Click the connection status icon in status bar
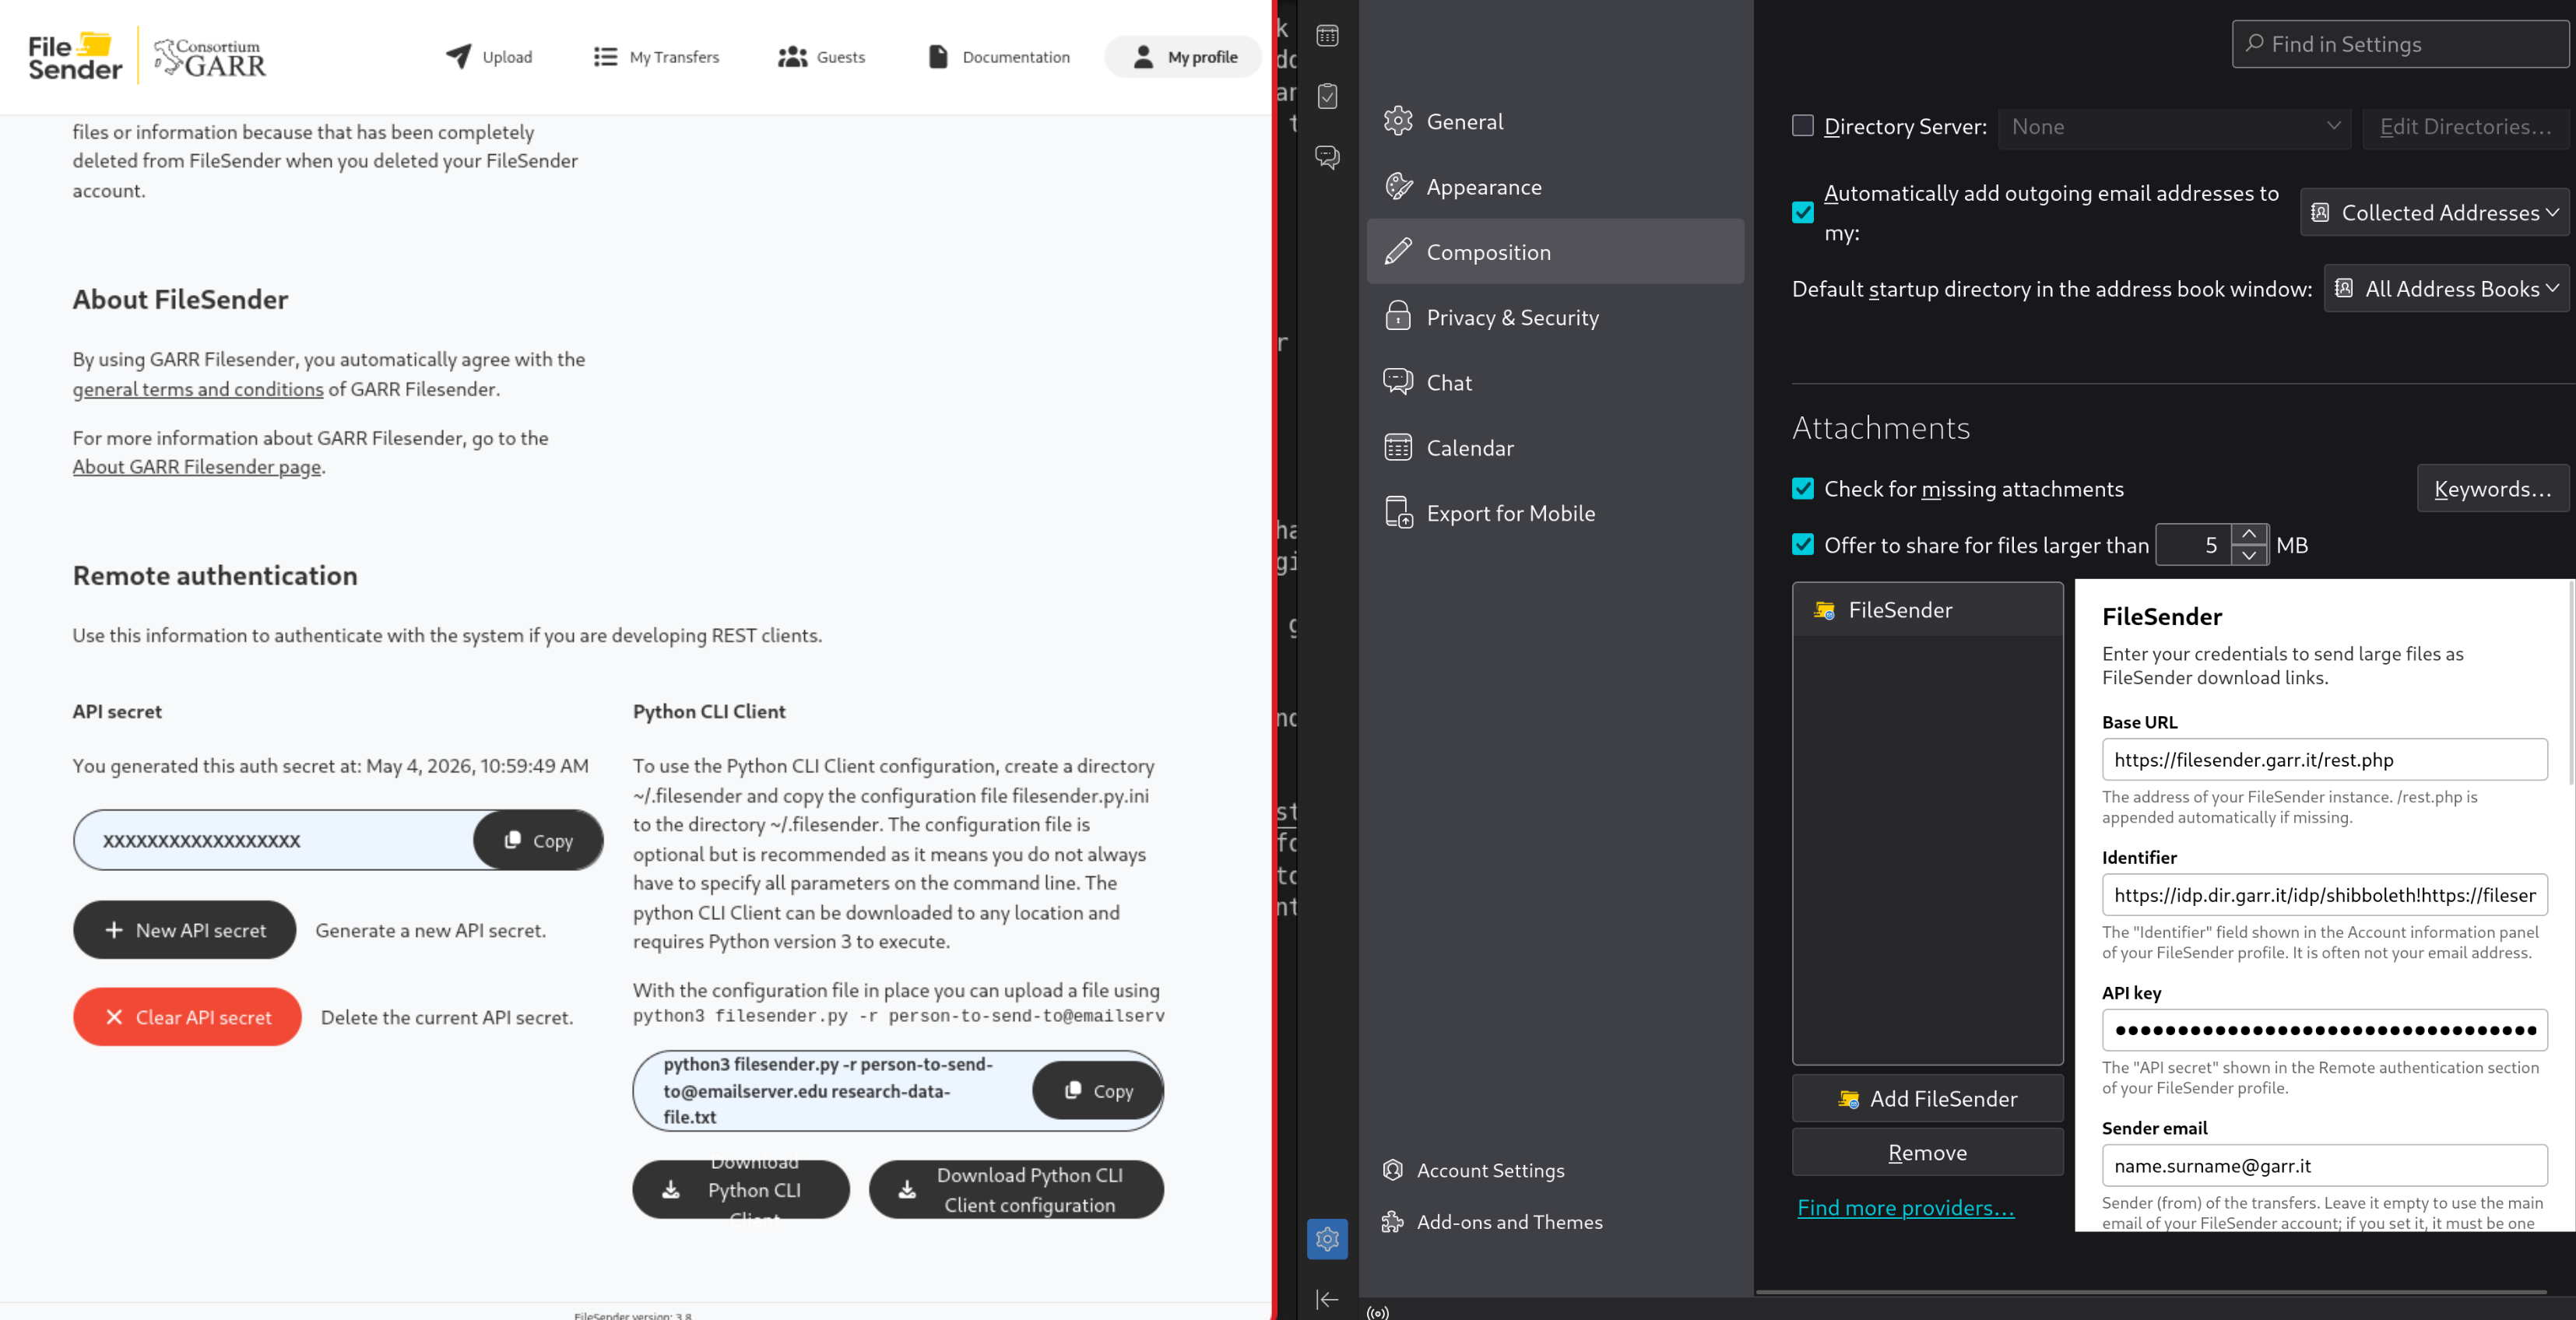 1378,1312
